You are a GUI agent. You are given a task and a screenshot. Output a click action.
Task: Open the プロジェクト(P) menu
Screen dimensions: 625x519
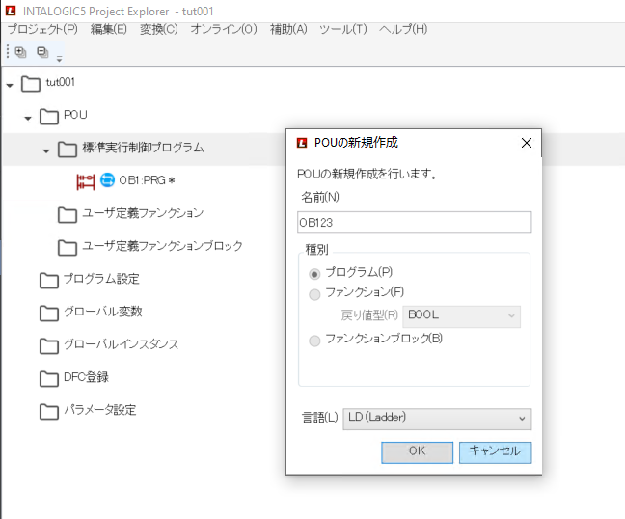[42, 29]
